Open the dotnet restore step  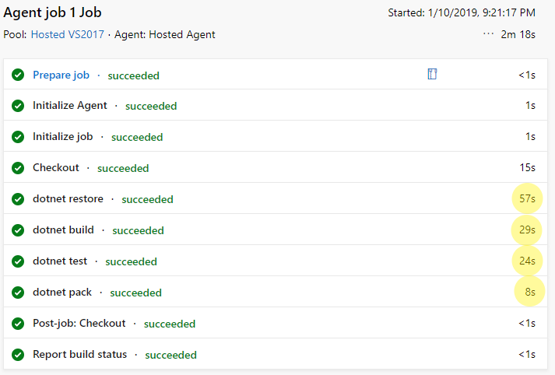pos(276,199)
